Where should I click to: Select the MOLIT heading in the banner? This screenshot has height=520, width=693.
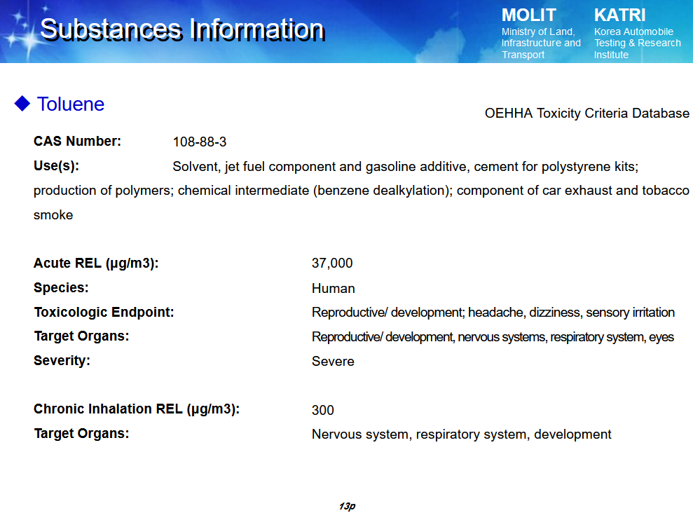pos(528,15)
